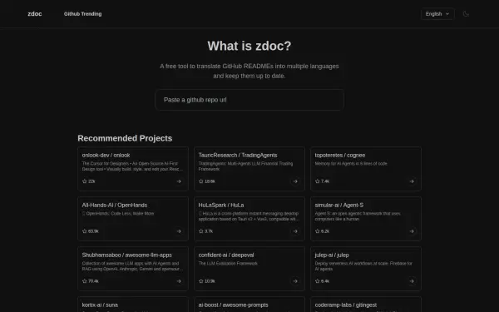Click 'Memory for AI Agents' description text
This screenshot has width=499, height=312.
pos(351,164)
